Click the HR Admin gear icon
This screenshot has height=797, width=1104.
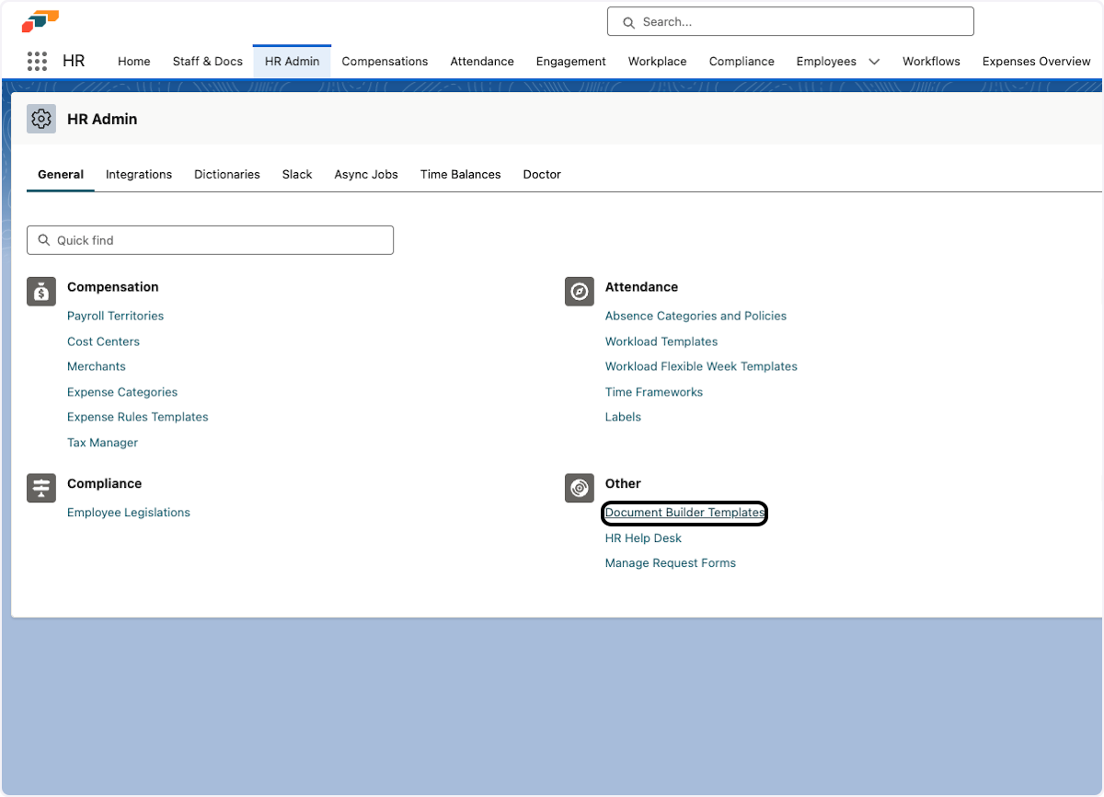click(40, 119)
